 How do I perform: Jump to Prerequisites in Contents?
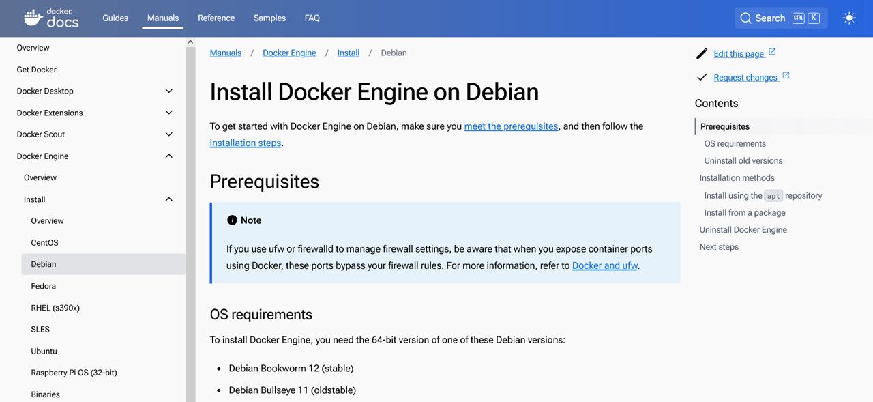click(x=725, y=126)
